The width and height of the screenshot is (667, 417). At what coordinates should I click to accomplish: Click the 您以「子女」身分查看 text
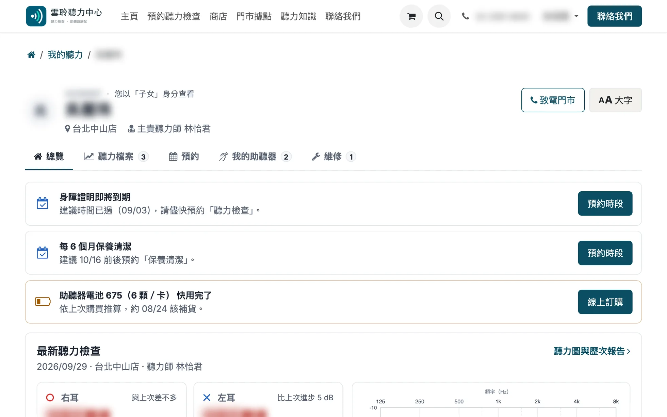(x=154, y=94)
